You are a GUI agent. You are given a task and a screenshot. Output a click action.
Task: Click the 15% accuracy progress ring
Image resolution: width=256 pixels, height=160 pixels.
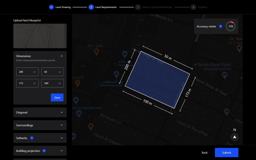pyautogui.click(x=230, y=26)
